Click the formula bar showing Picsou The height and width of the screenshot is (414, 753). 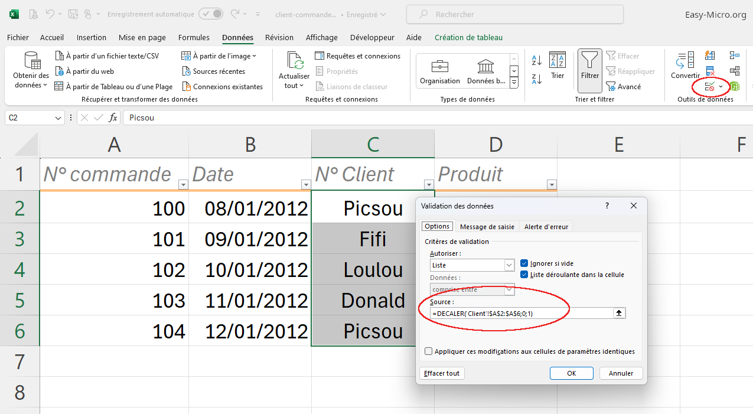point(437,118)
